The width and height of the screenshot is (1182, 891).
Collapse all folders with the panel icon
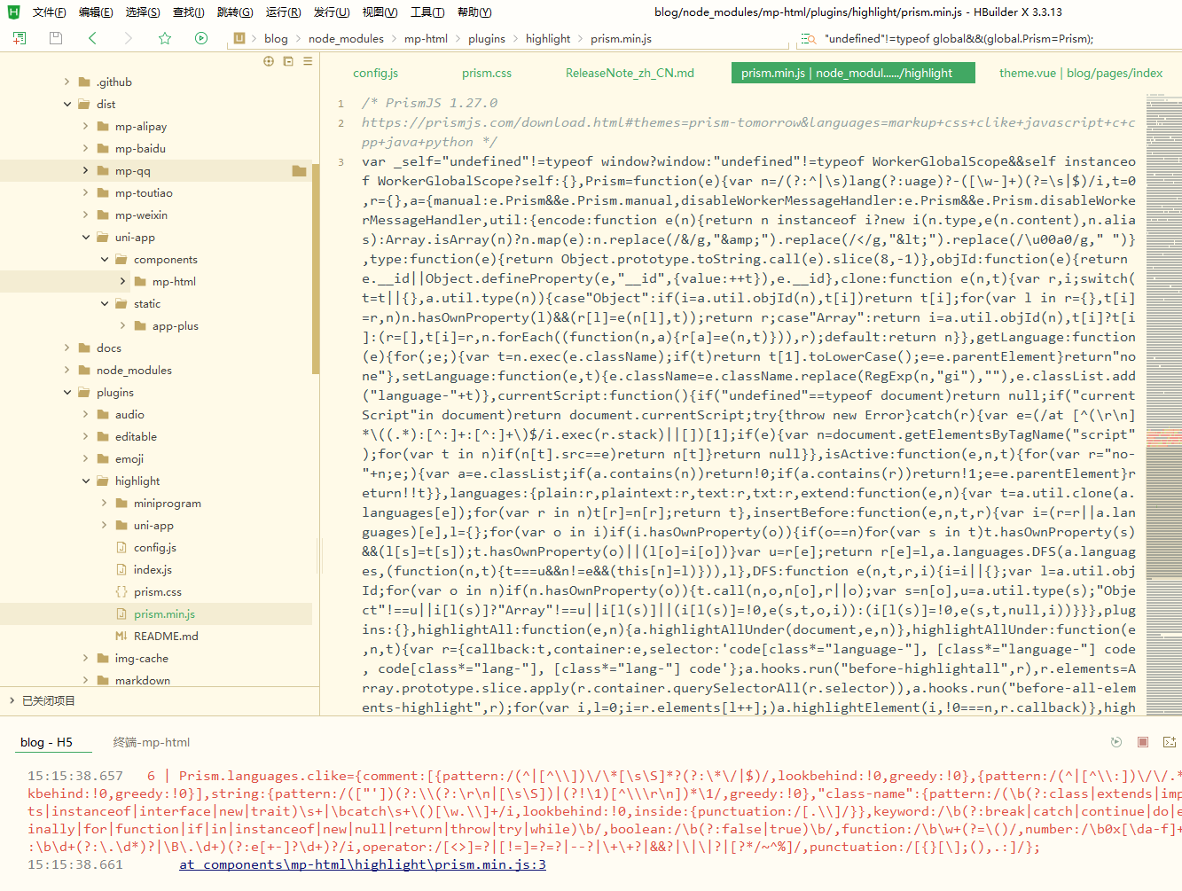point(287,61)
